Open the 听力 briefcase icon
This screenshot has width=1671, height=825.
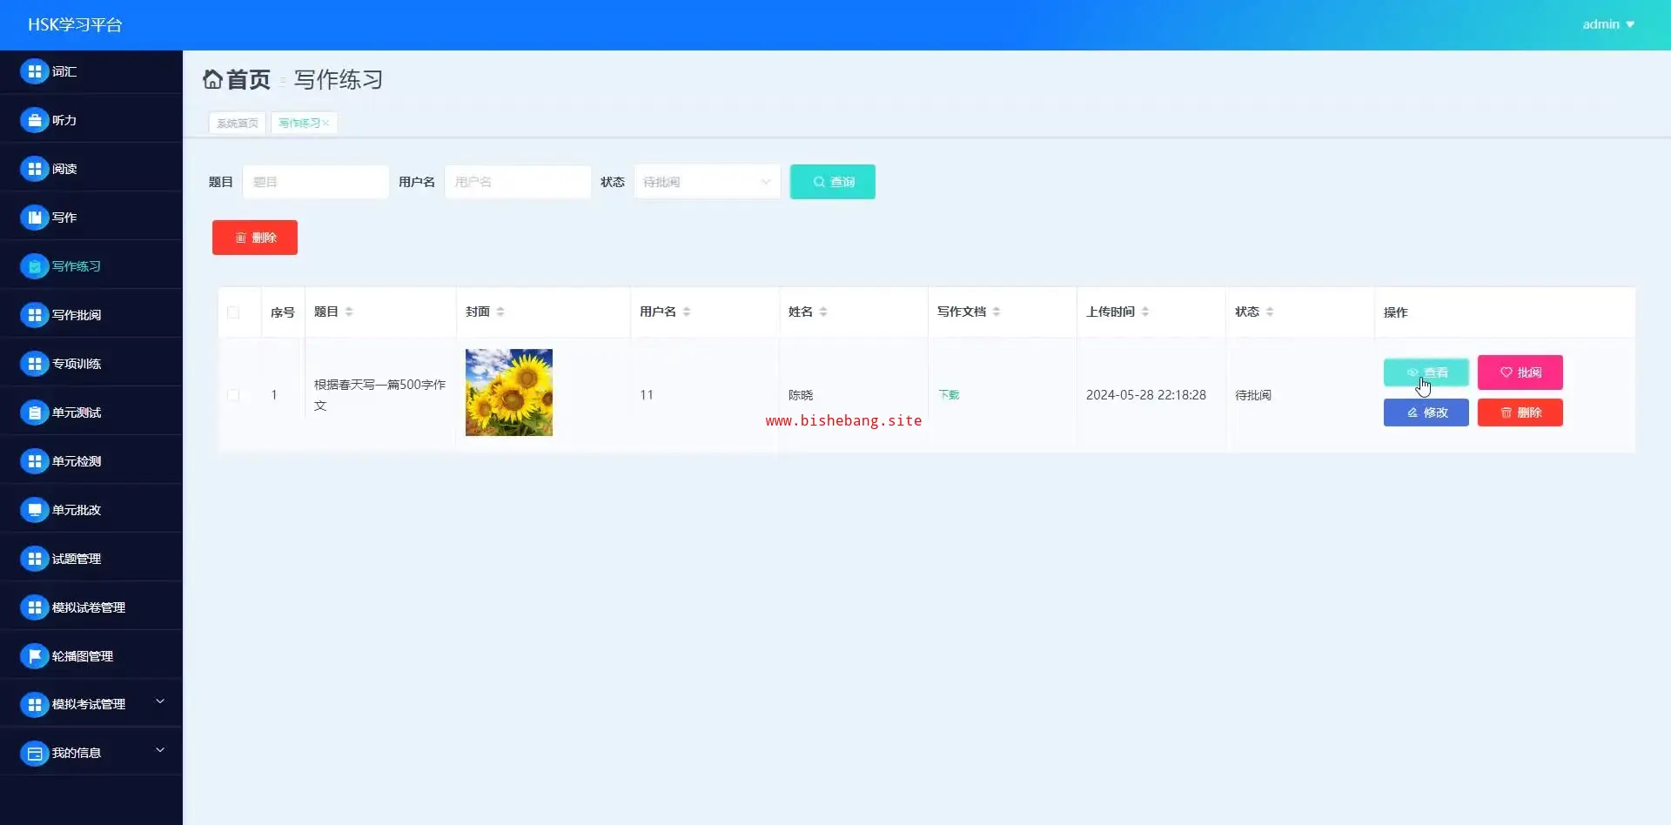(34, 120)
